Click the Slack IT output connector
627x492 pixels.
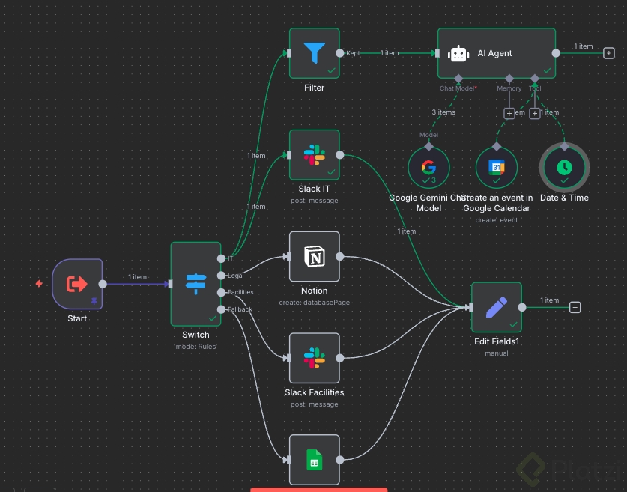click(340, 155)
